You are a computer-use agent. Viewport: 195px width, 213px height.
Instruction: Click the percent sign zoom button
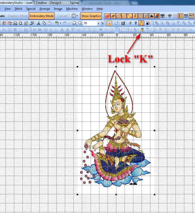point(102,23)
